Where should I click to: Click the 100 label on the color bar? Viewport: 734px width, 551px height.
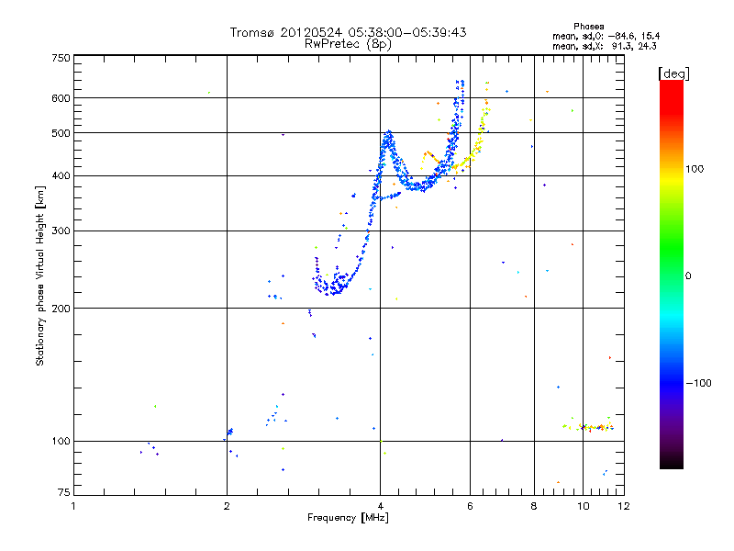click(x=695, y=169)
